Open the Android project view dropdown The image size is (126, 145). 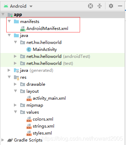click(31, 6)
